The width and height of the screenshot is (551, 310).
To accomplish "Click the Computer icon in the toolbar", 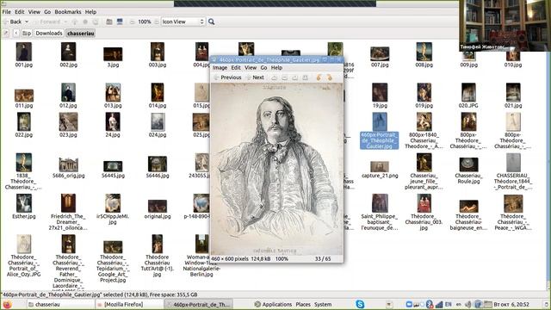I will pyautogui.click(x=120, y=22).
